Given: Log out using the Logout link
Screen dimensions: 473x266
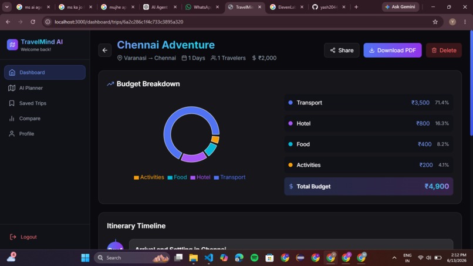Looking at the screenshot, I should coord(23,237).
